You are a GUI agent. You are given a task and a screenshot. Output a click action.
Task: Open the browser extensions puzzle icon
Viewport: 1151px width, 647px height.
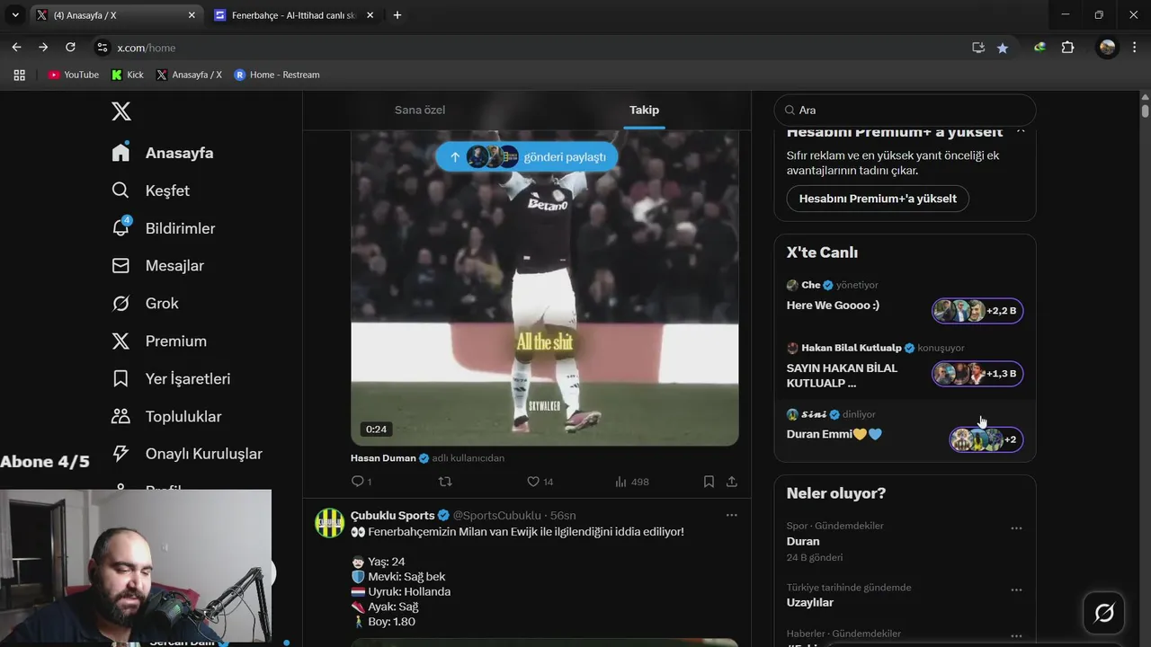pyautogui.click(x=1068, y=48)
